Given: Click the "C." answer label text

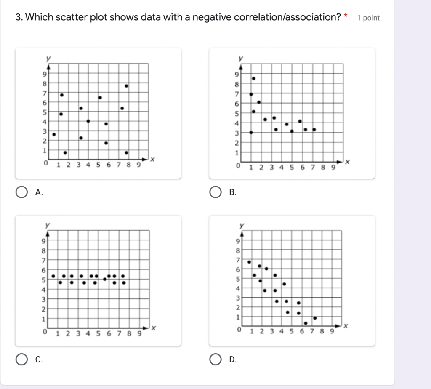Looking at the screenshot, I should coord(39,360).
